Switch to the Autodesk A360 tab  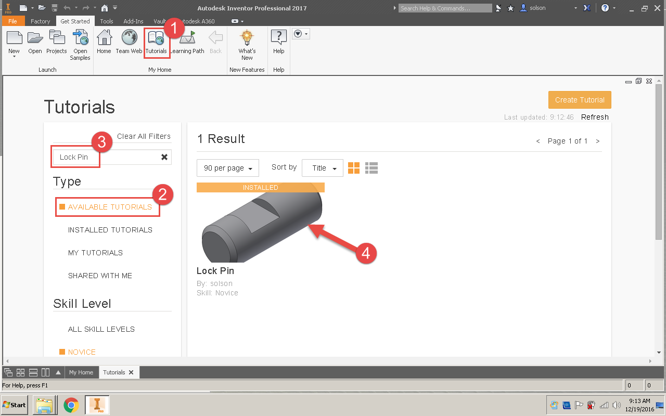click(196, 21)
